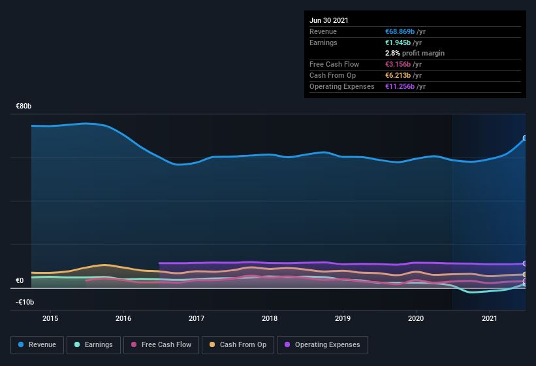The image size is (536, 366).
Task: Click the €3.156b free cash flow value
Action: point(398,64)
